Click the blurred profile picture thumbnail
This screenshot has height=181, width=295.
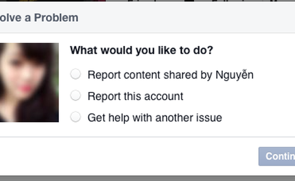[29, 82]
